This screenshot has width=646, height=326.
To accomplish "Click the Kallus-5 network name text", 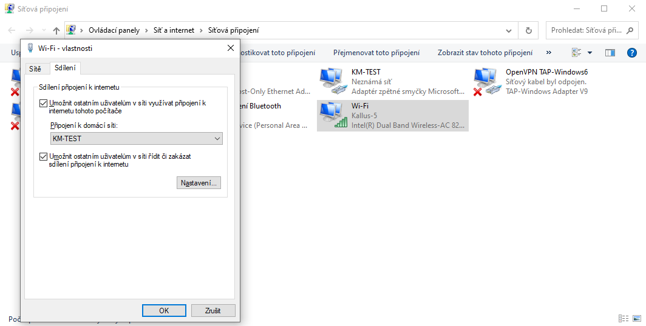I will point(364,116).
